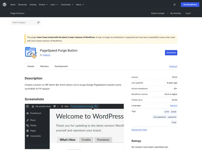Click No reviews have been submitted text
202x150 pixels.
coord(150,147)
